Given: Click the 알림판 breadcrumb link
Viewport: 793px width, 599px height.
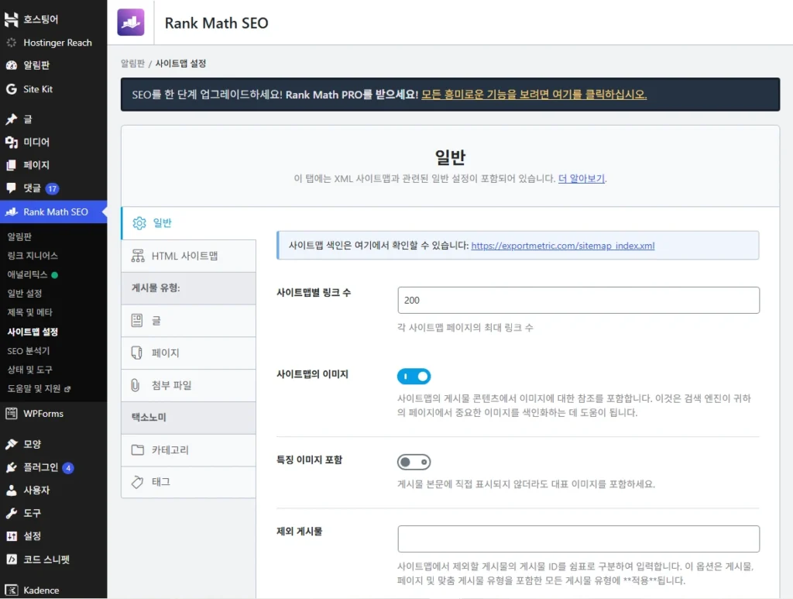Looking at the screenshot, I should pos(132,64).
